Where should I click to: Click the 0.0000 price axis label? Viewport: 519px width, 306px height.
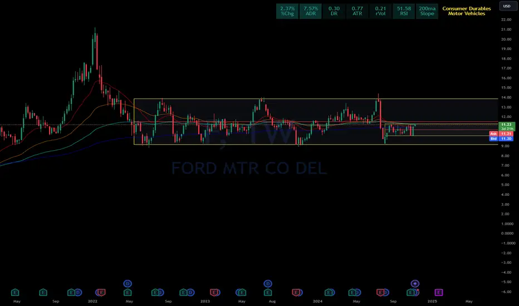tap(507, 233)
